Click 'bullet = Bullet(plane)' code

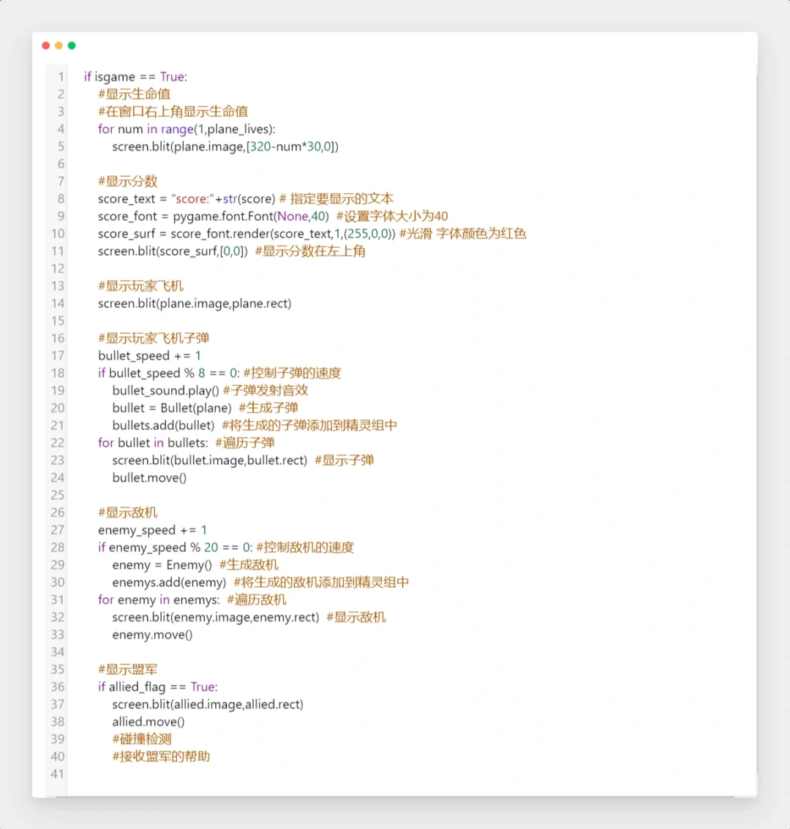click(x=172, y=408)
